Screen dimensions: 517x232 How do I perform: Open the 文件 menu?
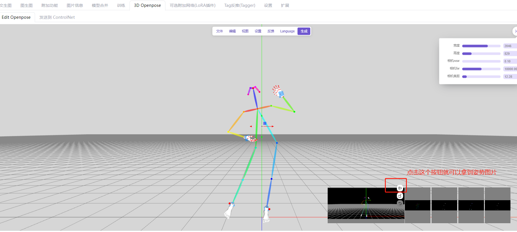tap(219, 31)
